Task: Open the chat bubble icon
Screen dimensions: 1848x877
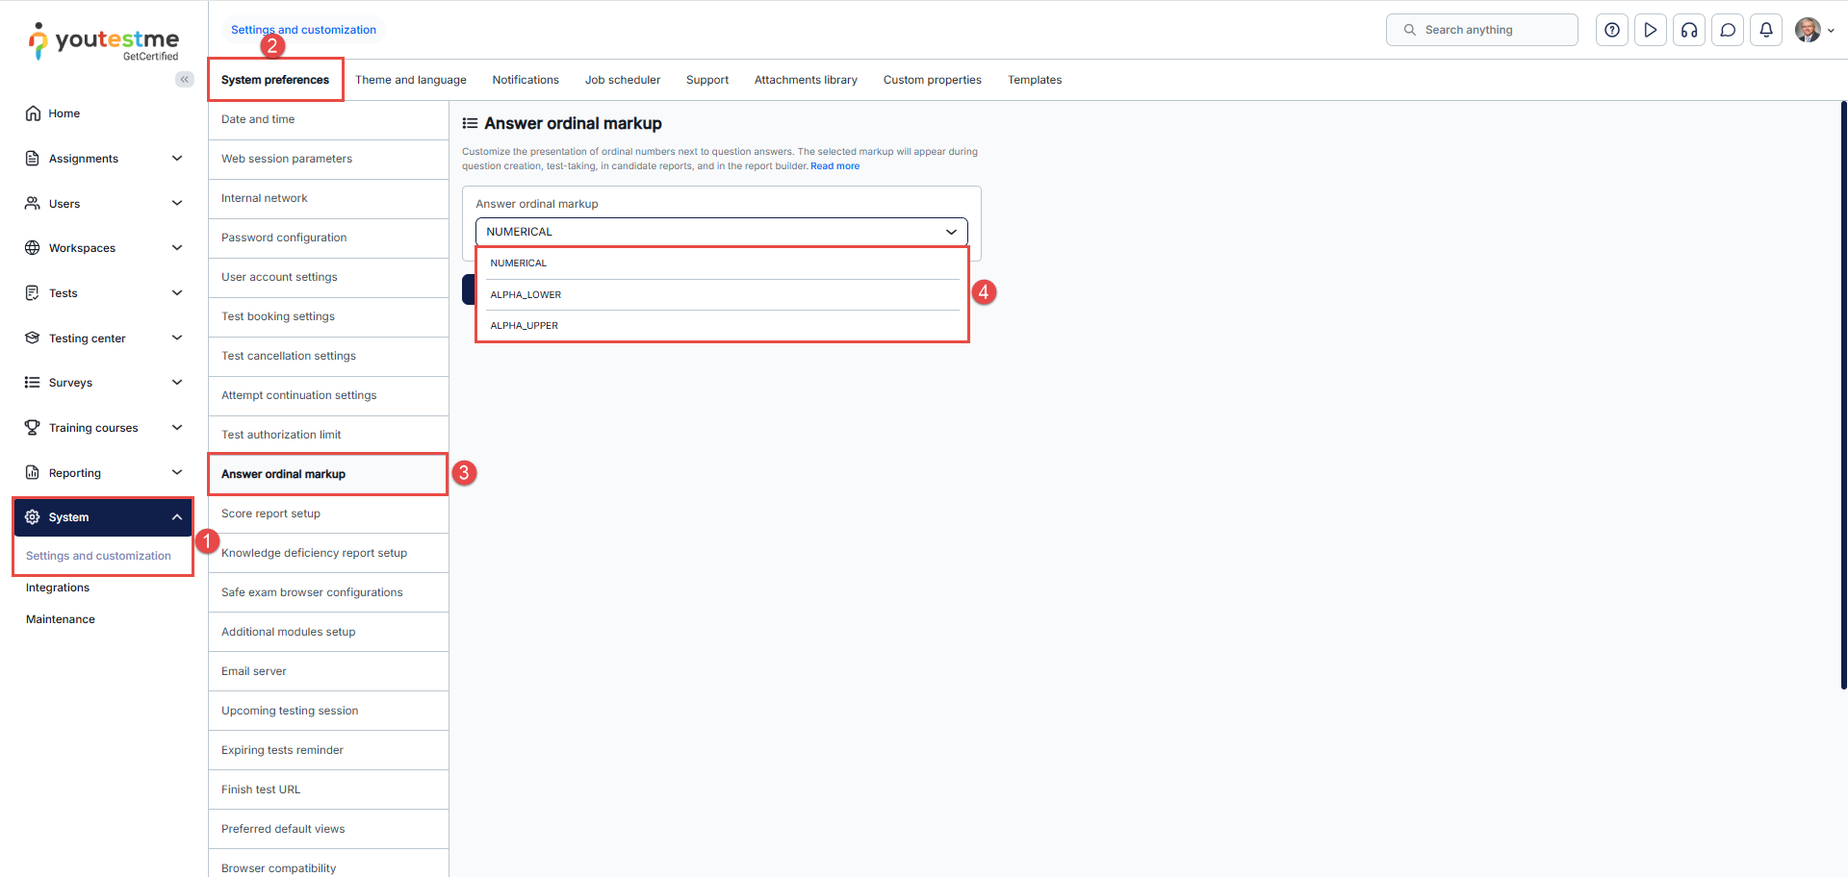Action: pos(1728,30)
